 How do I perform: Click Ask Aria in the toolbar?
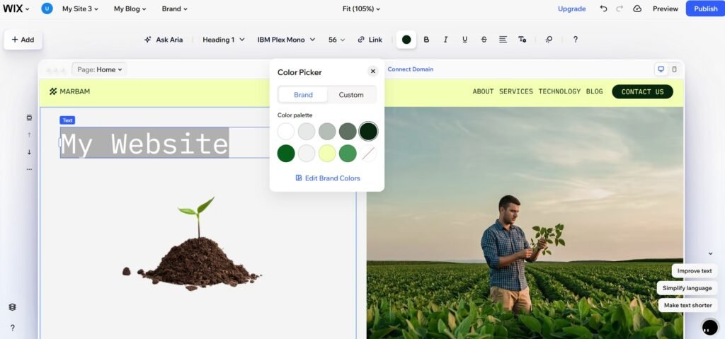tap(164, 40)
